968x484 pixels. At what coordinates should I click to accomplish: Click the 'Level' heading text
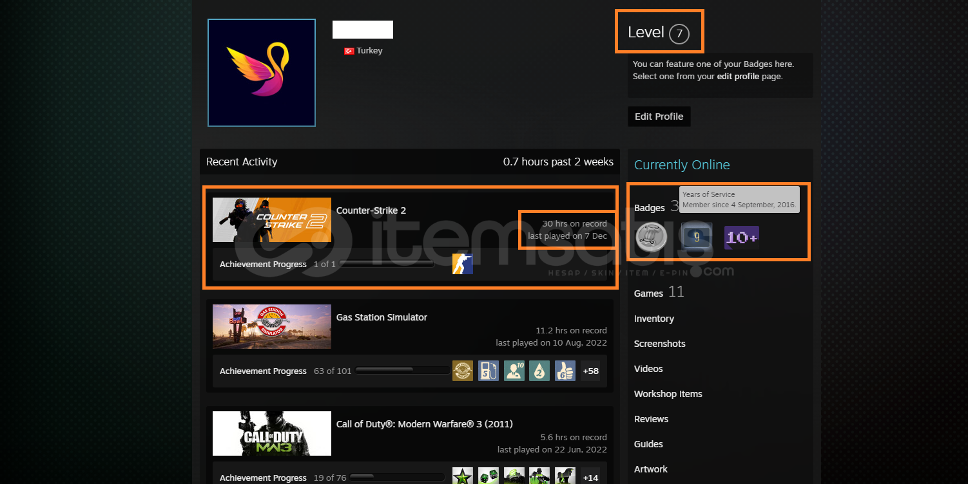click(646, 32)
